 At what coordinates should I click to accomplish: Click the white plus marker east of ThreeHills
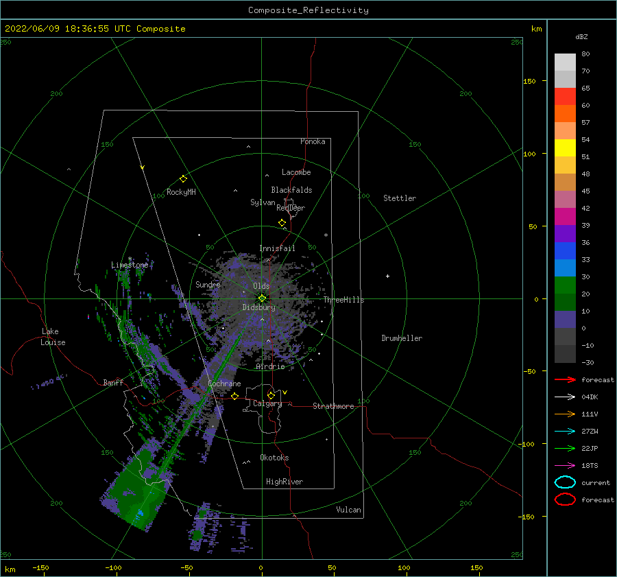(x=387, y=276)
